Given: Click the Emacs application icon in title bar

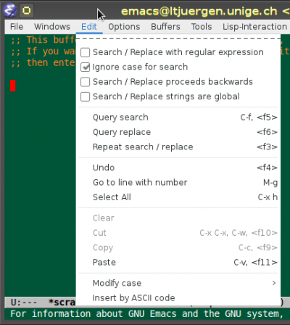Looking at the screenshot, I should click(x=9, y=10).
